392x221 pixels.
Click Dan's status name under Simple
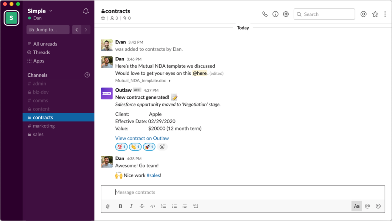pyautogui.click(x=37, y=18)
